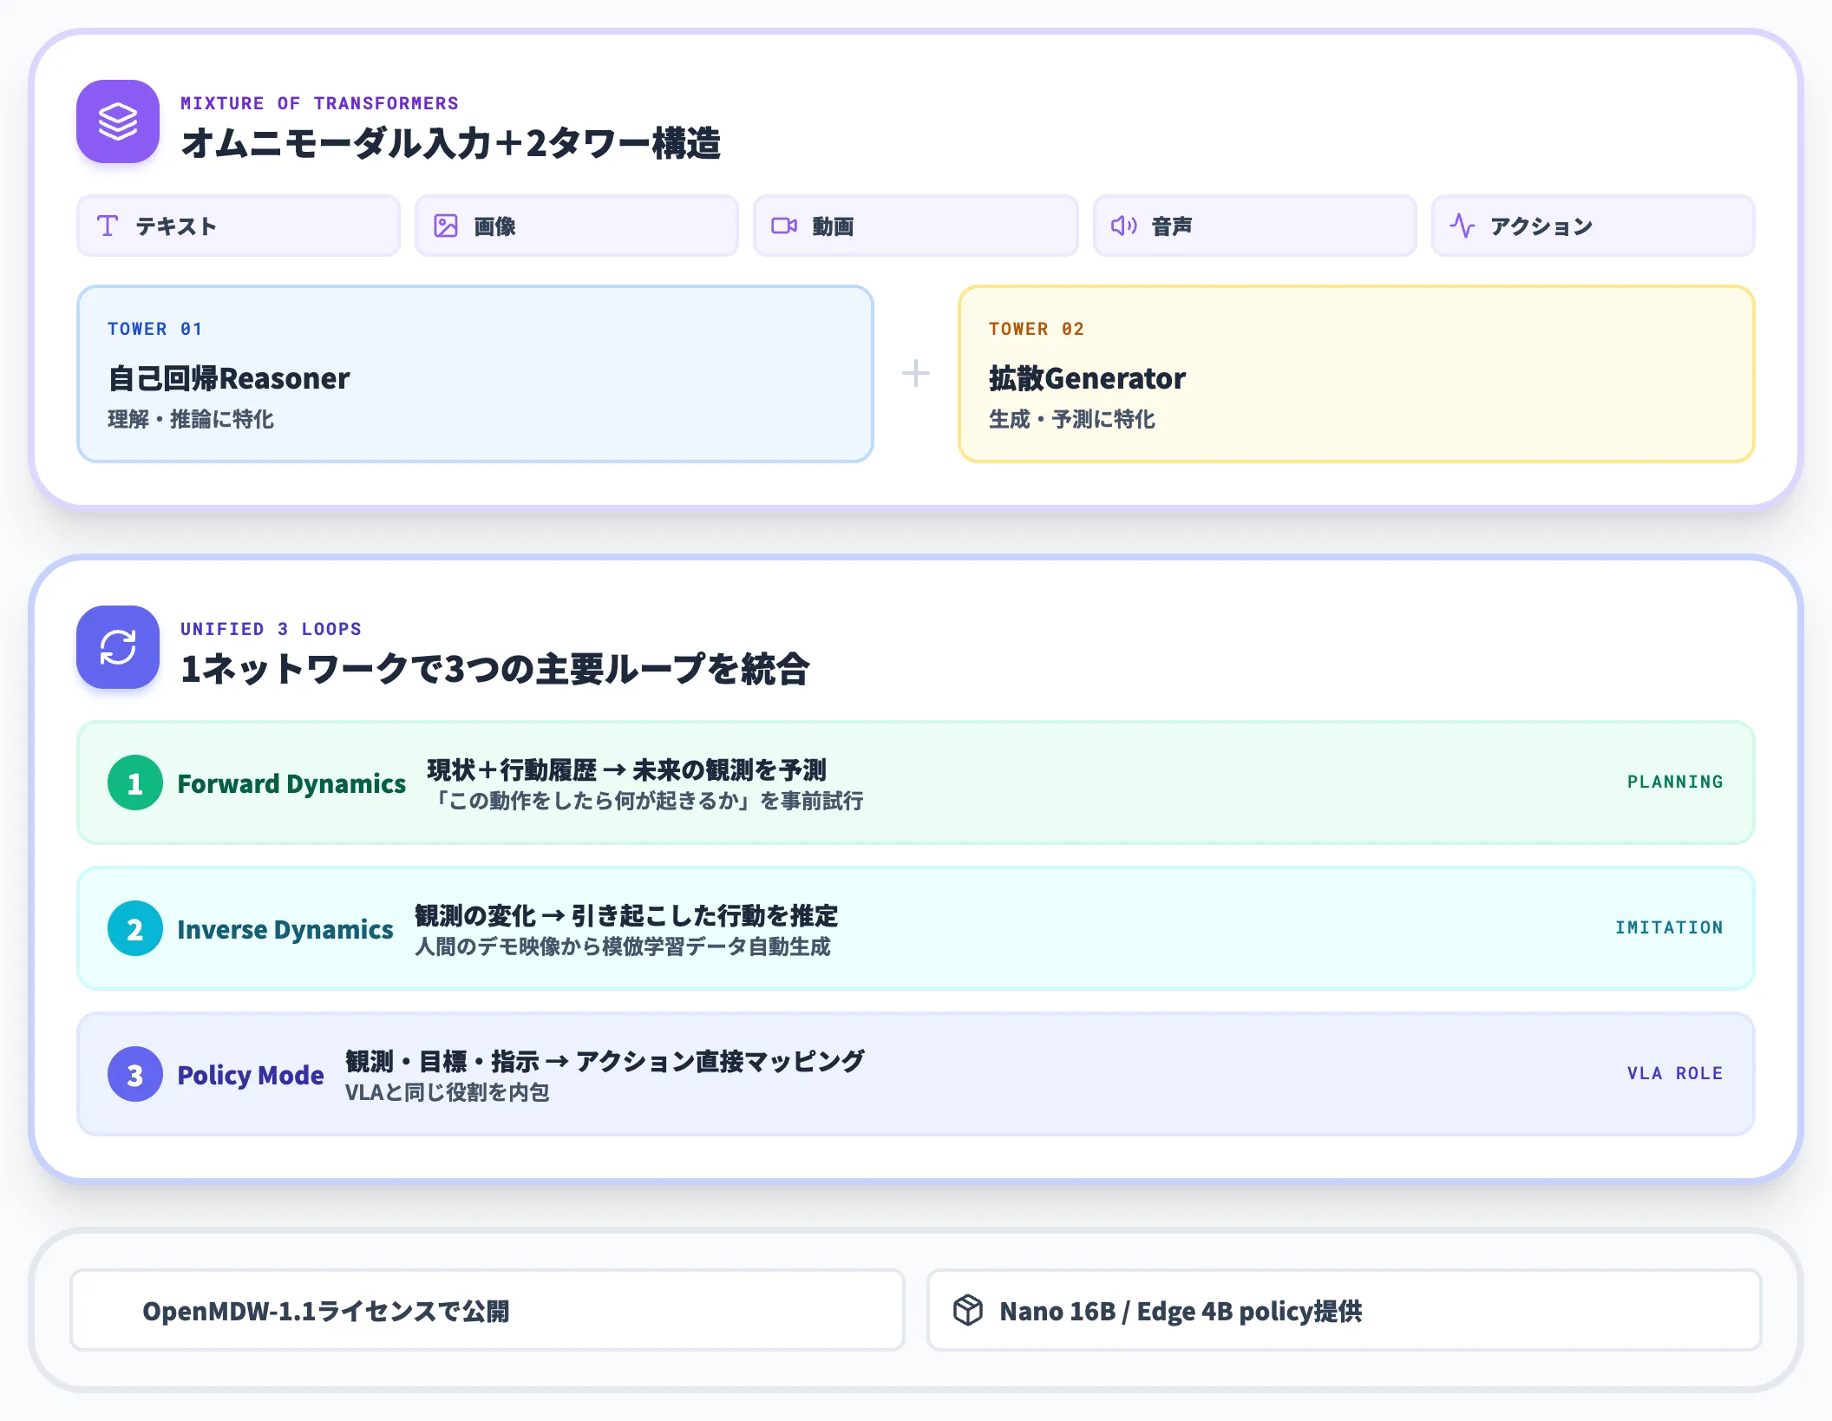Click the text T icon
1832x1421 pixels.
(x=108, y=226)
